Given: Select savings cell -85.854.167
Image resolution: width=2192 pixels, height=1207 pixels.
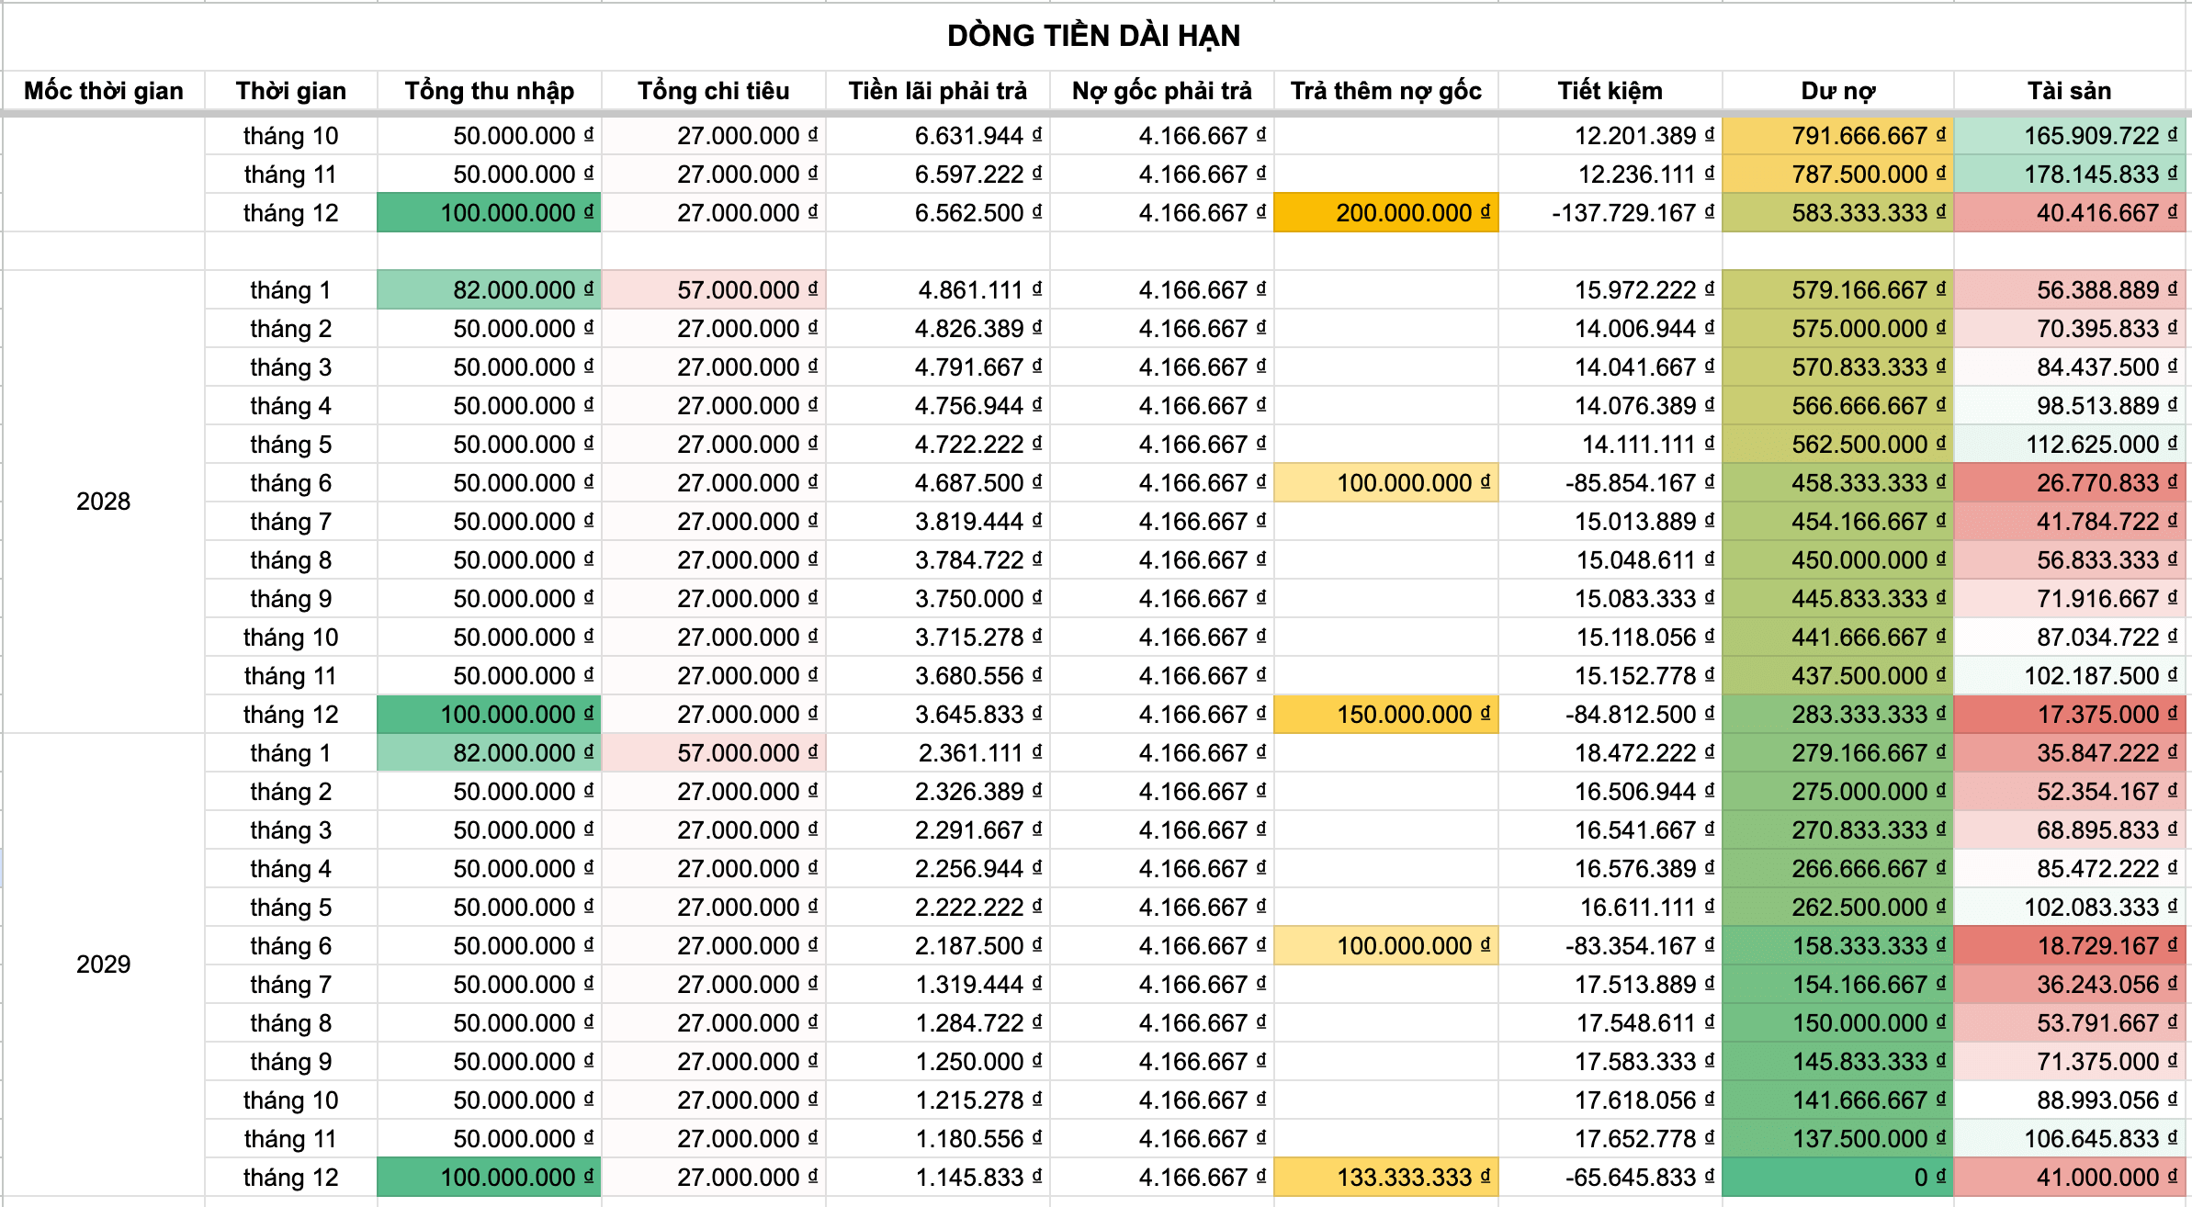Looking at the screenshot, I should point(1610,483).
